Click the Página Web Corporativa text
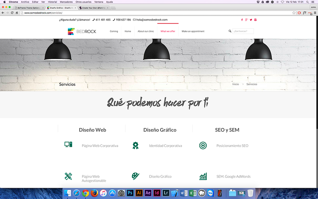Image resolution: width=318 pixels, height=199 pixels. (100, 145)
